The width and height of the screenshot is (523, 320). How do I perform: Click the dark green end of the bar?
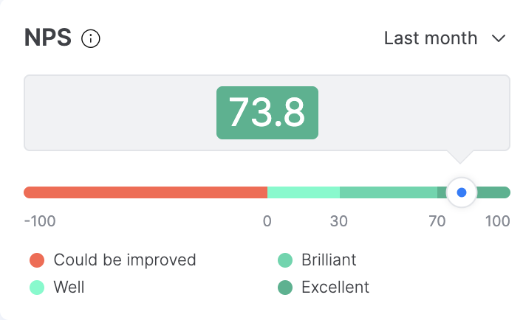(x=493, y=192)
